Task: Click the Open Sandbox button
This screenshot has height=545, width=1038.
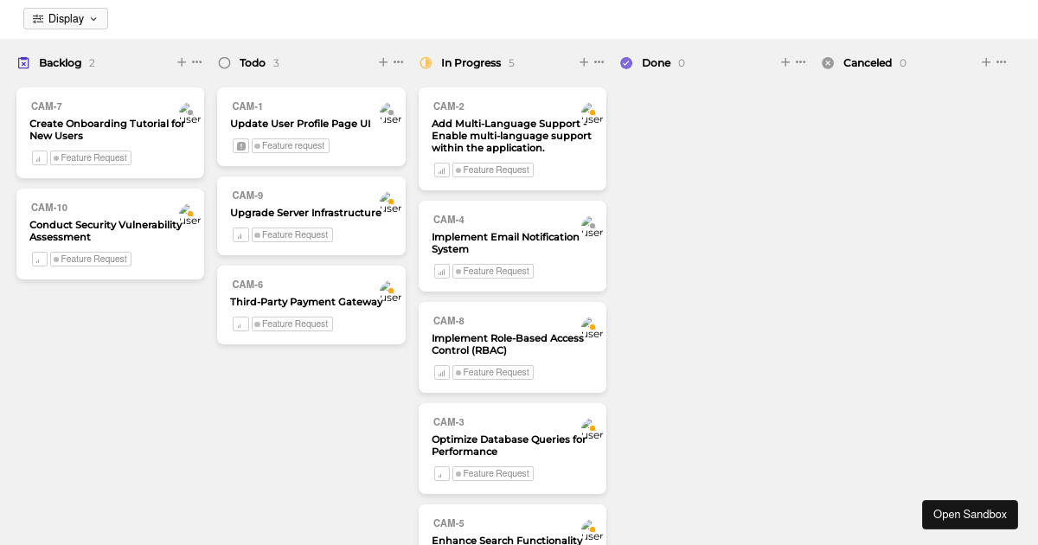Action: click(x=970, y=514)
